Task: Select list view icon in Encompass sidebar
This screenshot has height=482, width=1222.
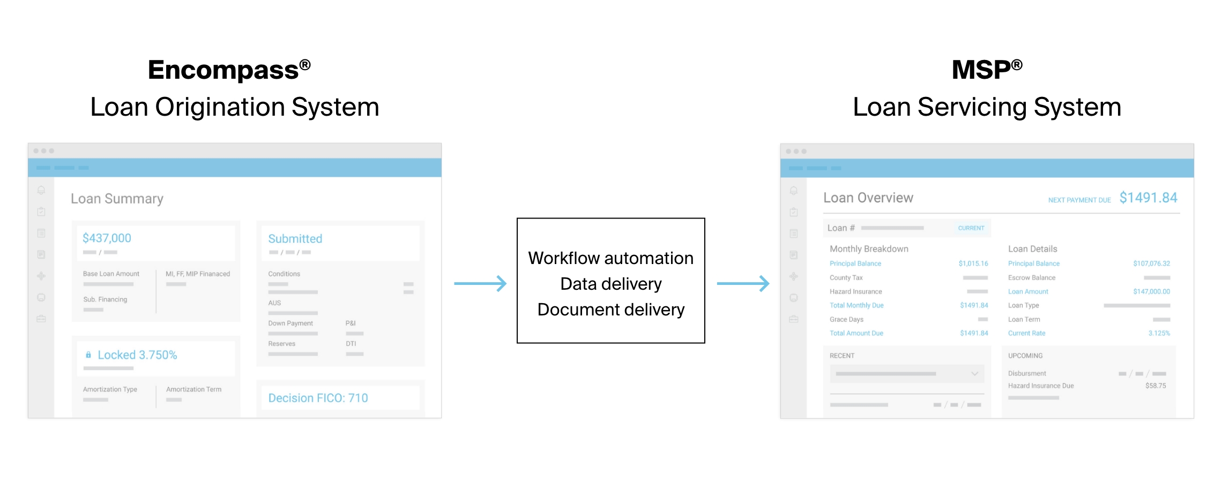Action: tap(41, 233)
